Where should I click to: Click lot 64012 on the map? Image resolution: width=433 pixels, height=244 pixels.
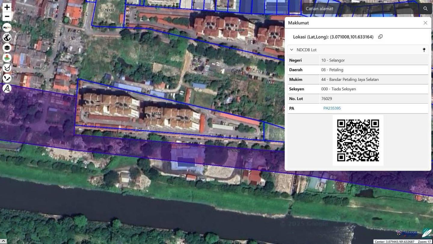tap(156, 114)
